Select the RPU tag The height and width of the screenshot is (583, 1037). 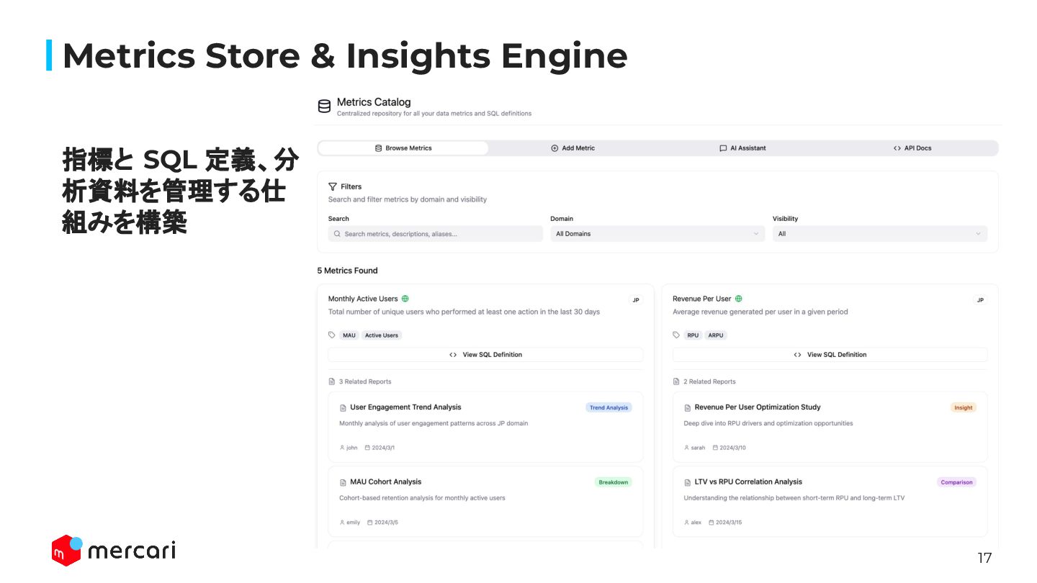pyautogui.click(x=693, y=335)
